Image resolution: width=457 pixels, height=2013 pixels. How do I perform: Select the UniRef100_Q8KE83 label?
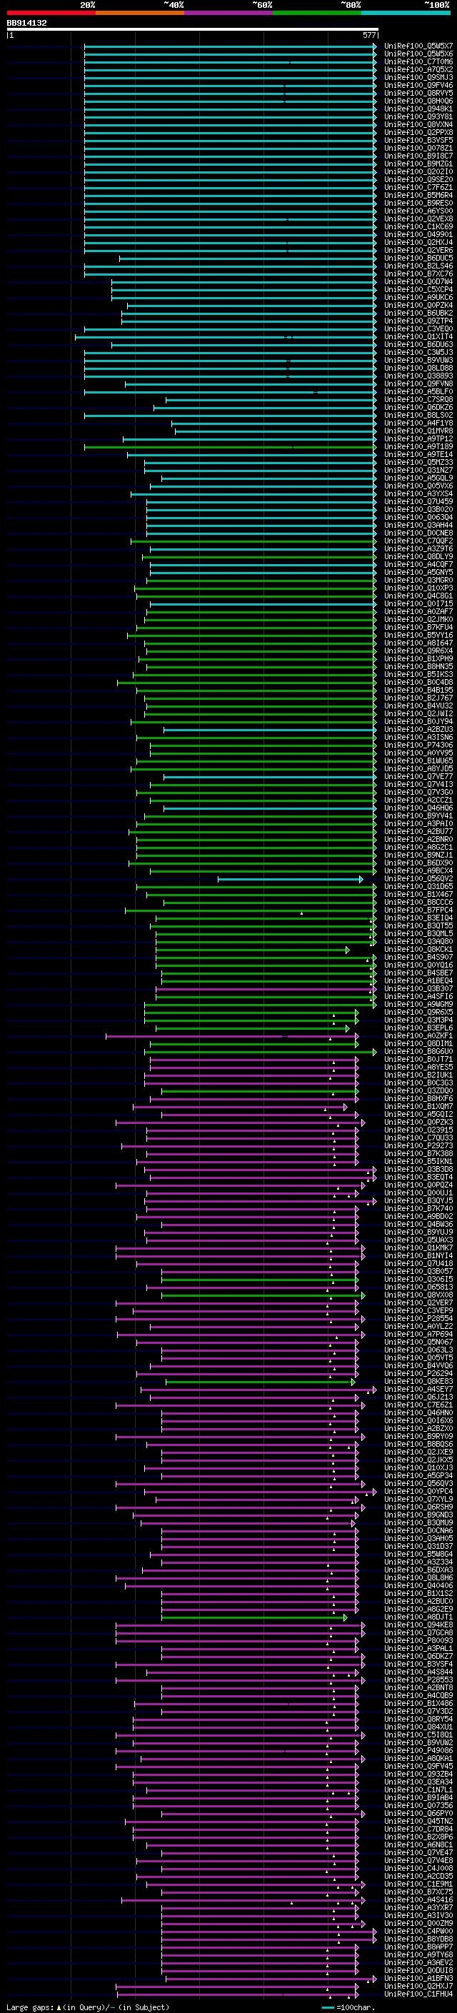point(418,1382)
